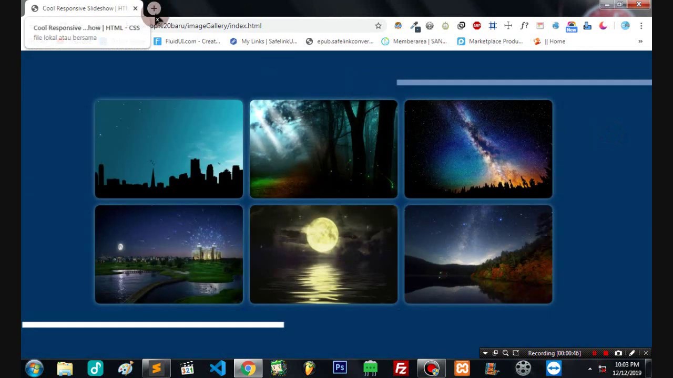Open the interlocking rings extension icon
The image size is (673, 378).
tap(461, 26)
